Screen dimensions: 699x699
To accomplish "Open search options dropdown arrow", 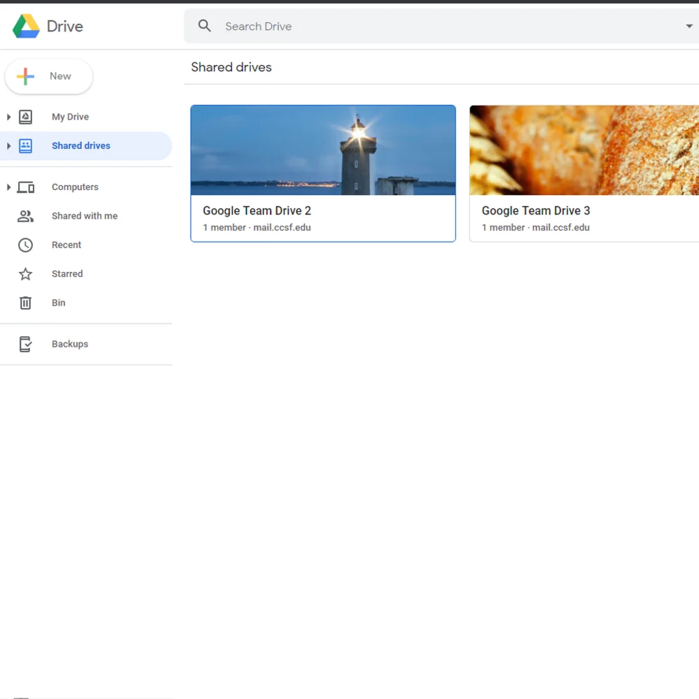I will click(689, 27).
